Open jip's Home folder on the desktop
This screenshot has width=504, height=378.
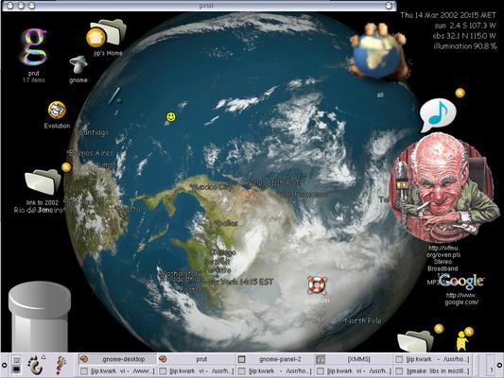click(x=107, y=32)
